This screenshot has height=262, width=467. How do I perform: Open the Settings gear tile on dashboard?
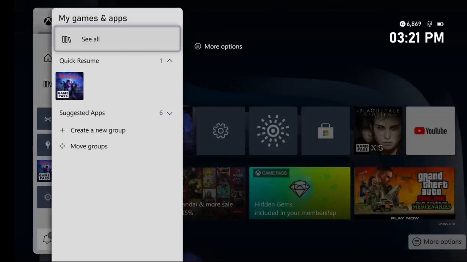pyautogui.click(x=221, y=131)
